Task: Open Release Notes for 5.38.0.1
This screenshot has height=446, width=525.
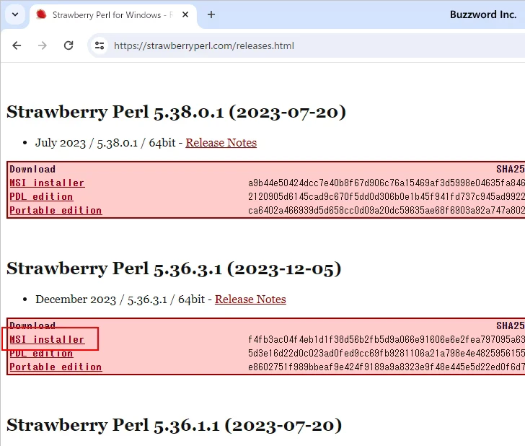Action: (221, 143)
